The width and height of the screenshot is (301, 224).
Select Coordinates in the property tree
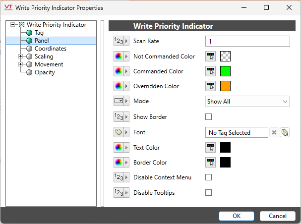50,49
